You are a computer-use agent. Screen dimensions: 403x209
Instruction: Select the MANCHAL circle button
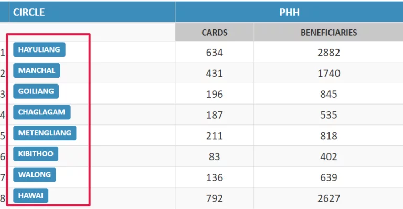(37, 70)
